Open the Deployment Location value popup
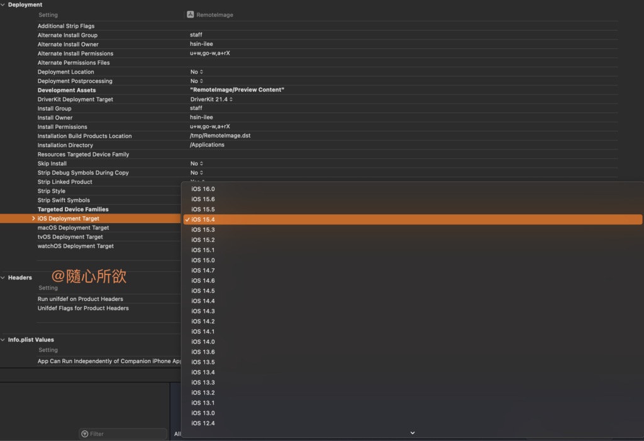The width and height of the screenshot is (644, 441). tap(197, 72)
